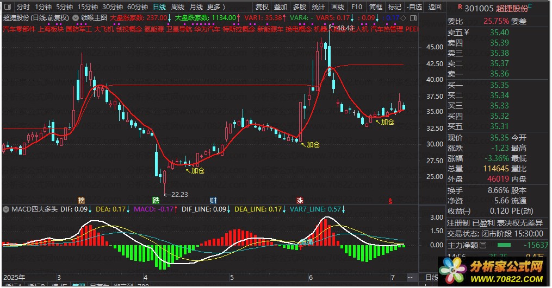Select the 卖五 price 35.40
552x288 pixels.
499,33
